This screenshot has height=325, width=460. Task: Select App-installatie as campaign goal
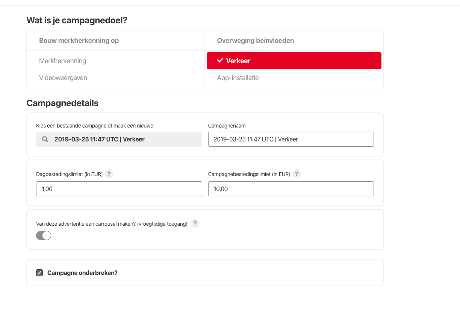point(238,78)
